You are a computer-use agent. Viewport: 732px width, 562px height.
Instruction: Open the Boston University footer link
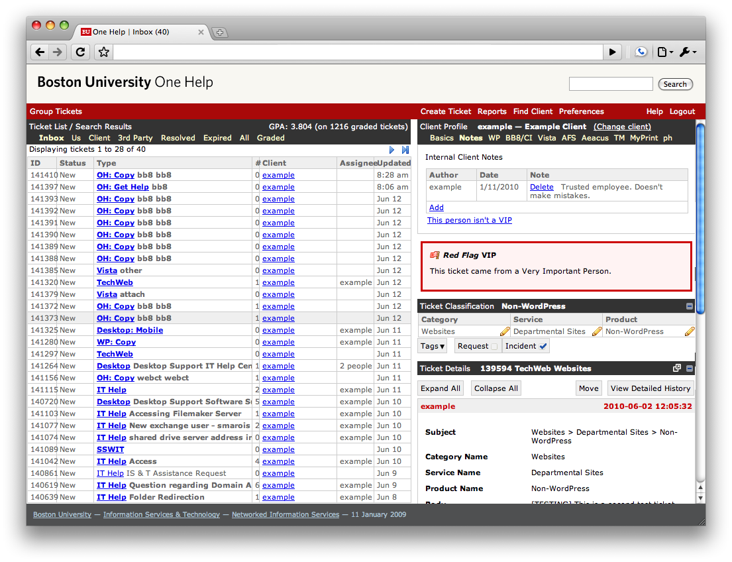point(62,514)
